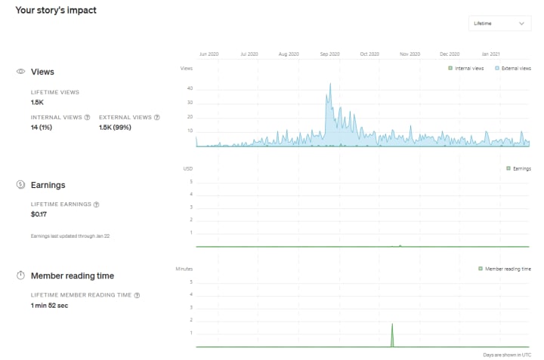Click the Sep 2020 axis label

(329, 54)
